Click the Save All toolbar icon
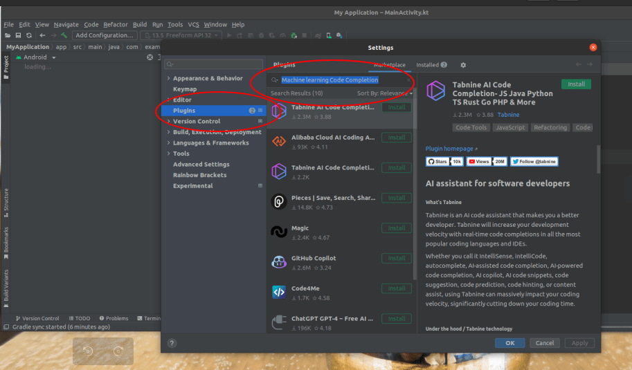 coord(18,35)
